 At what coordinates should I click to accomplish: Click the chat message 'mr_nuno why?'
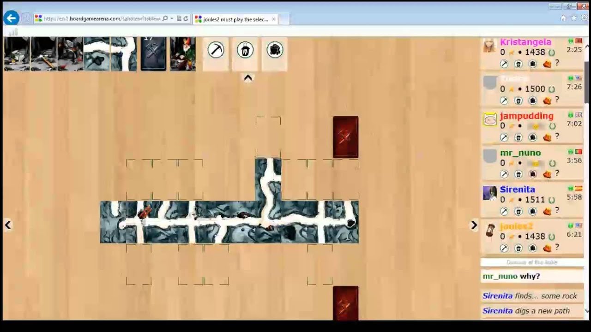click(x=511, y=276)
